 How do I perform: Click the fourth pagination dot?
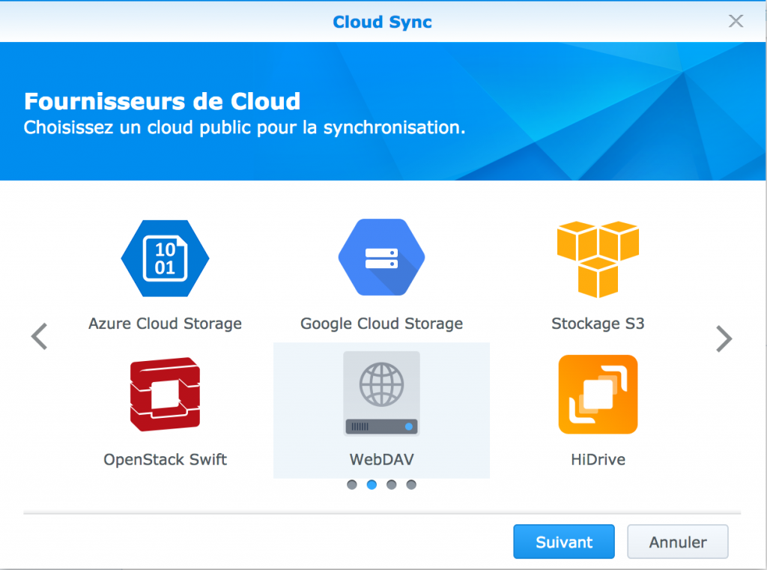pos(410,485)
